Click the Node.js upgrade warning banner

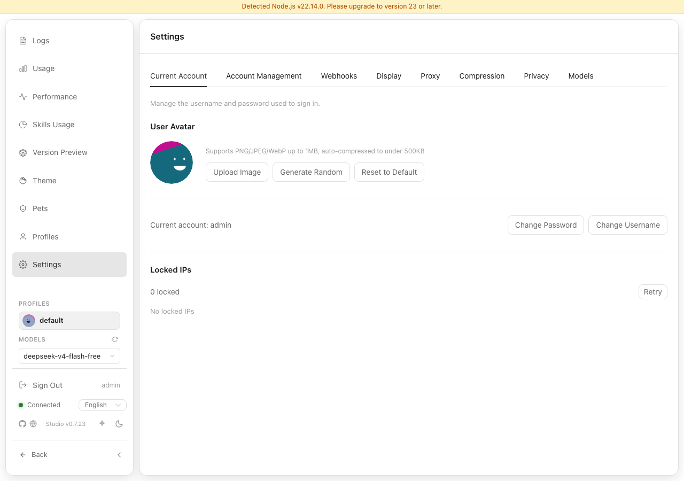coord(342,6)
